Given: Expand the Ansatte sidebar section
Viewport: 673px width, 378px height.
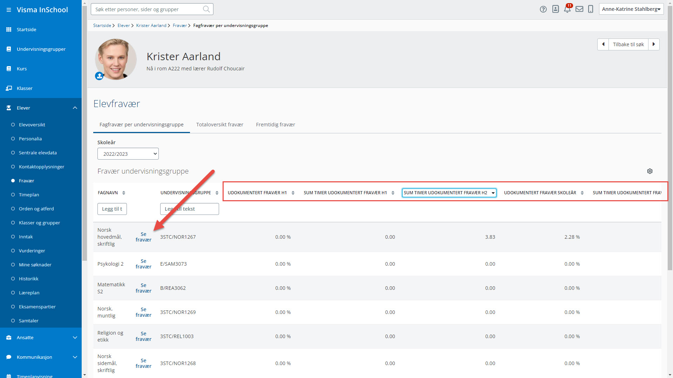Looking at the screenshot, I should click(75, 337).
